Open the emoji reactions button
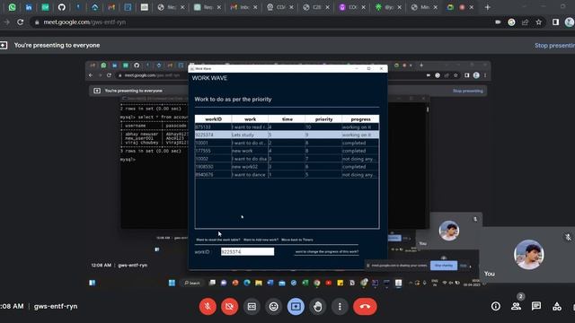The height and width of the screenshot is (323, 575). coord(273,307)
